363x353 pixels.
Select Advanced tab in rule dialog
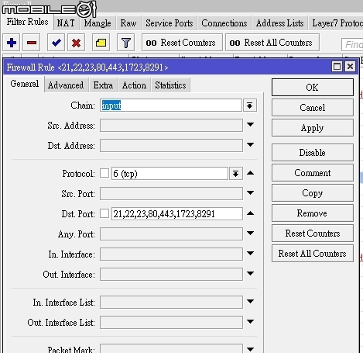[x=66, y=85]
